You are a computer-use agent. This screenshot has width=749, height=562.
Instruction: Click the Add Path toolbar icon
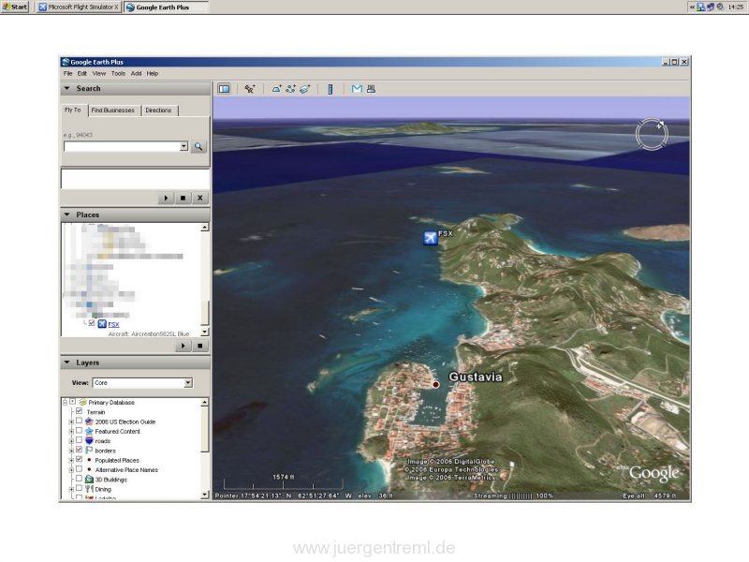coord(290,89)
